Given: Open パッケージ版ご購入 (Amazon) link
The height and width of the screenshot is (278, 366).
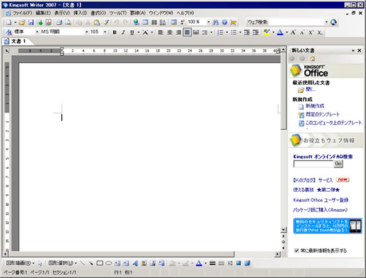Looking at the screenshot, I should (x=320, y=210).
